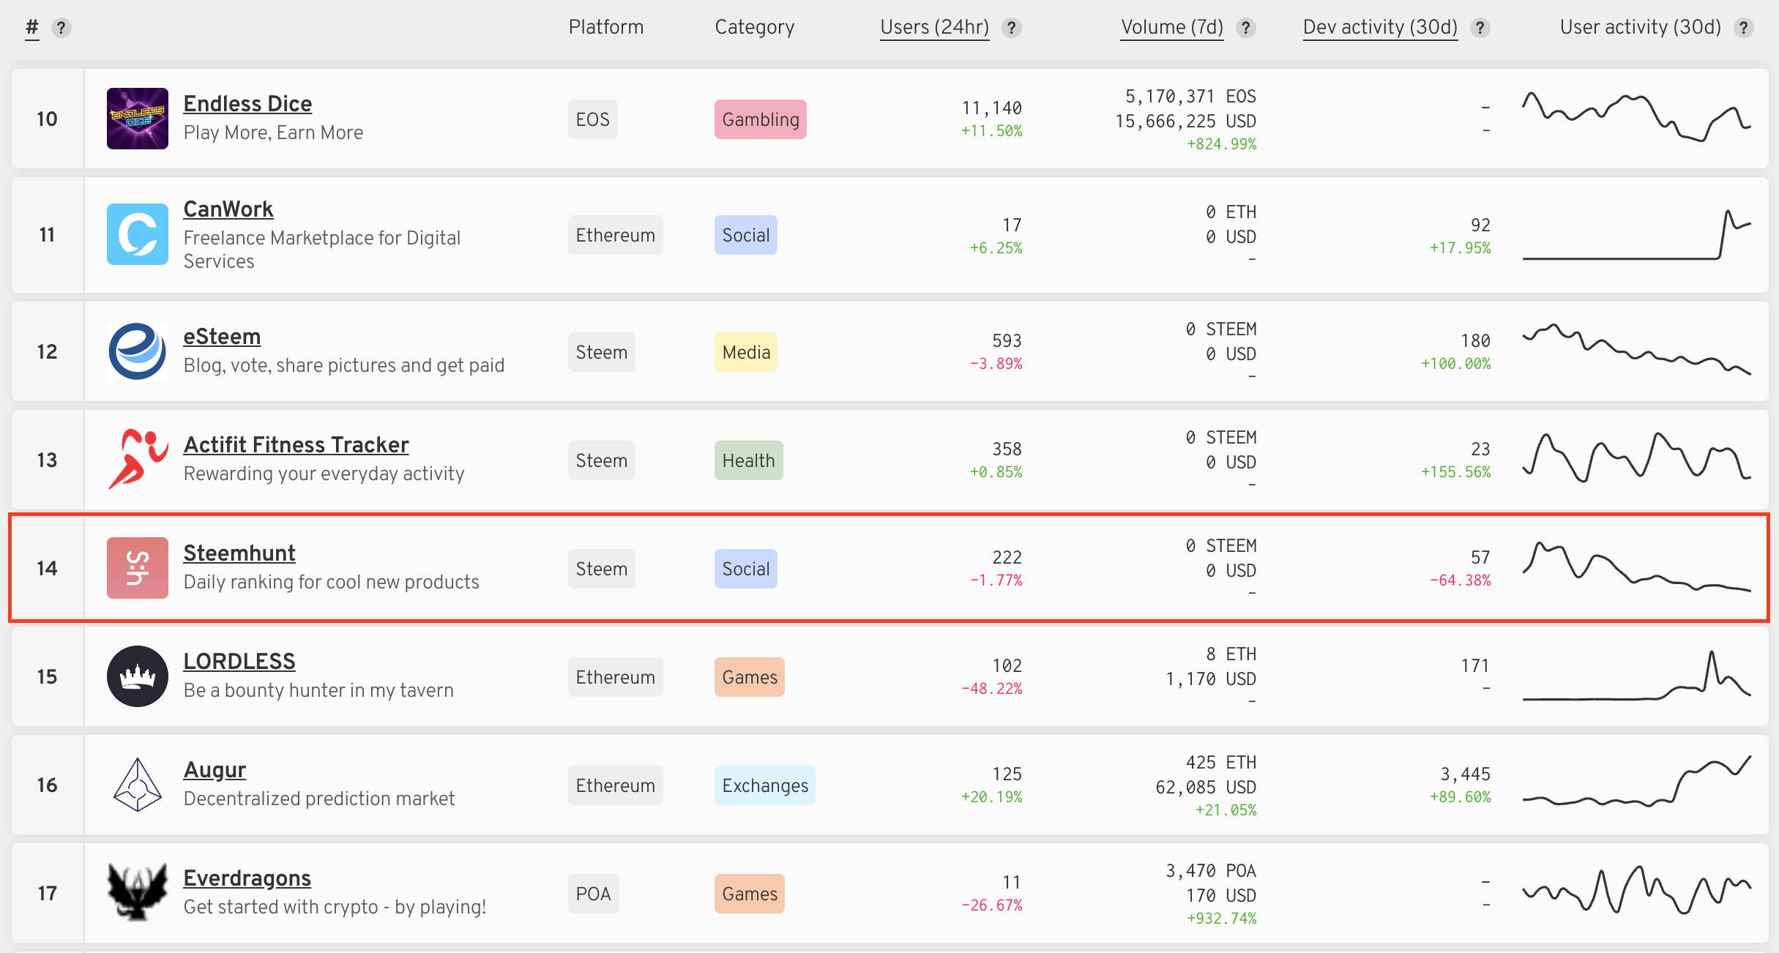Click "Decentralized prediction market" description
Image resolution: width=1779 pixels, height=953 pixels.
pyautogui.click(x=319, y=799)
